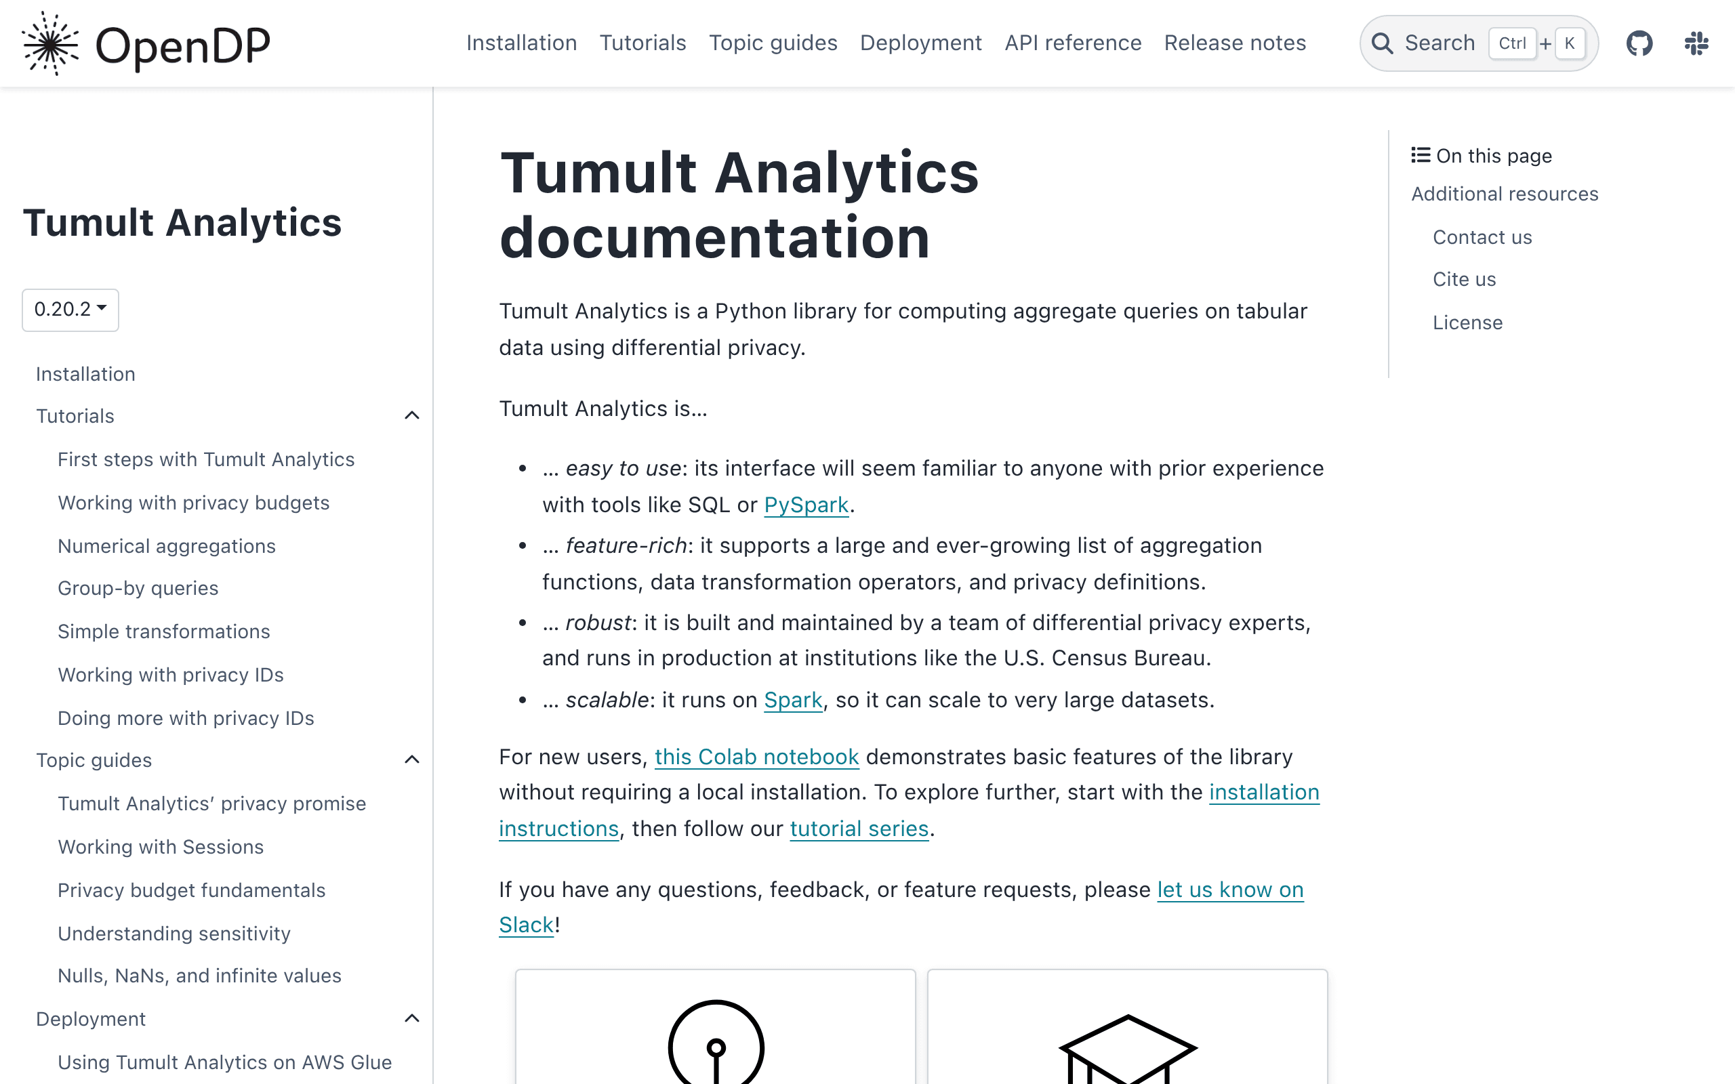Image resolution: width=1735 pixels, height=1084 pixels.
Task: Collapse the Topic guides sidebar section
Action: 411,760
